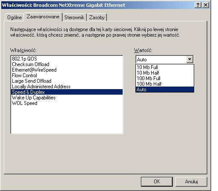Confirm with the OK button

point(157,182)
